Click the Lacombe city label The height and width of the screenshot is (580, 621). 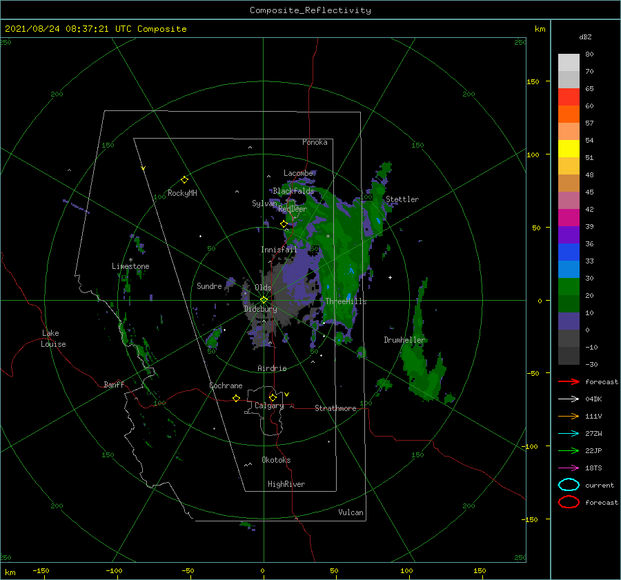(x=298, y=173)
